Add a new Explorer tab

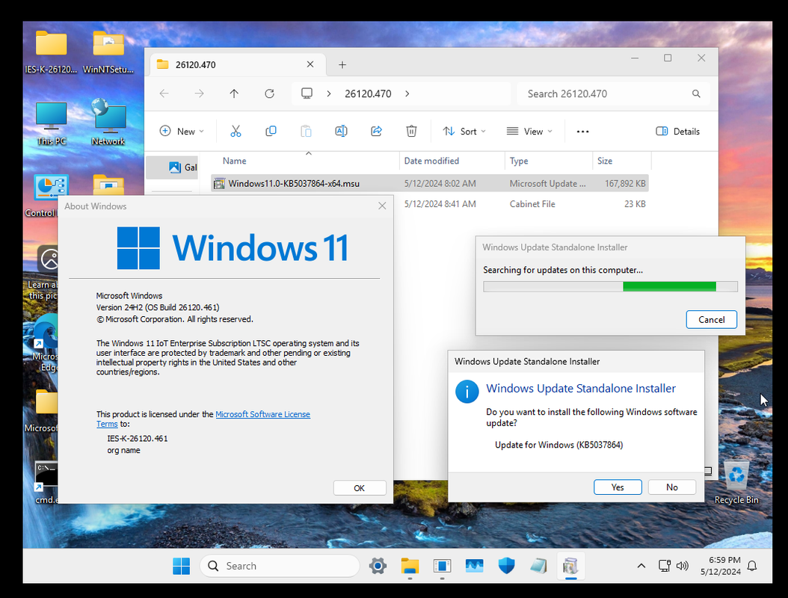coord(342,64)
